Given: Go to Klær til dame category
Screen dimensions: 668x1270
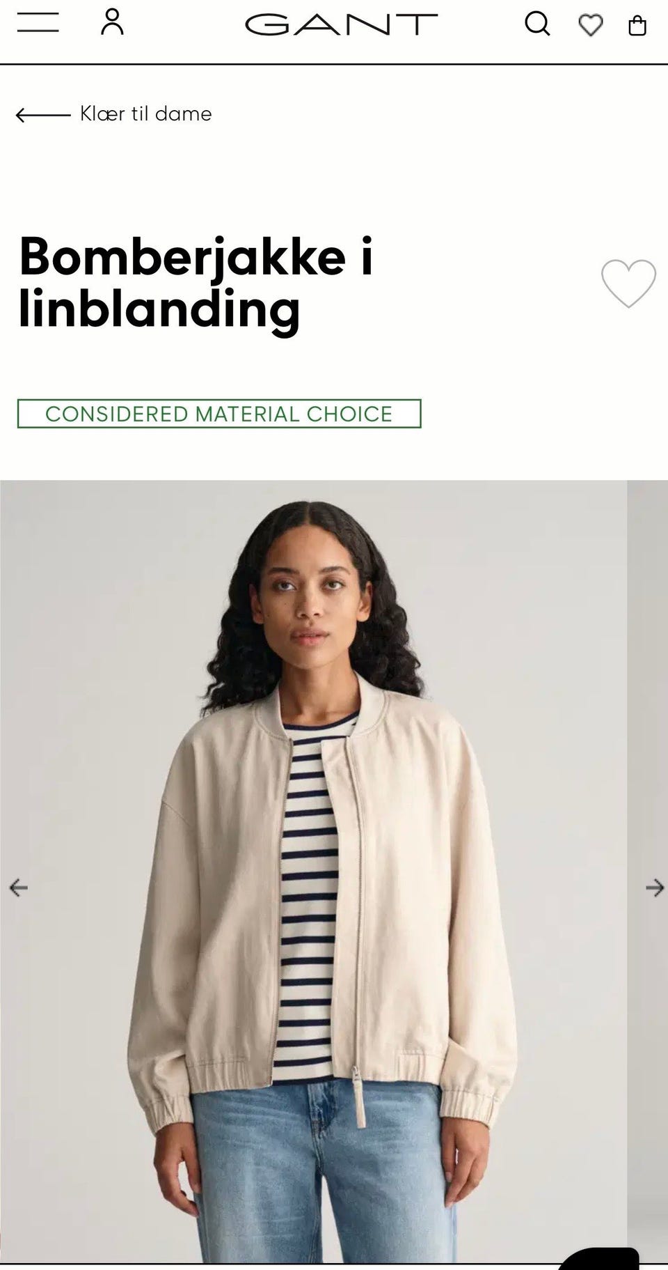Looking at the screenshot, I should click(145, 114).
